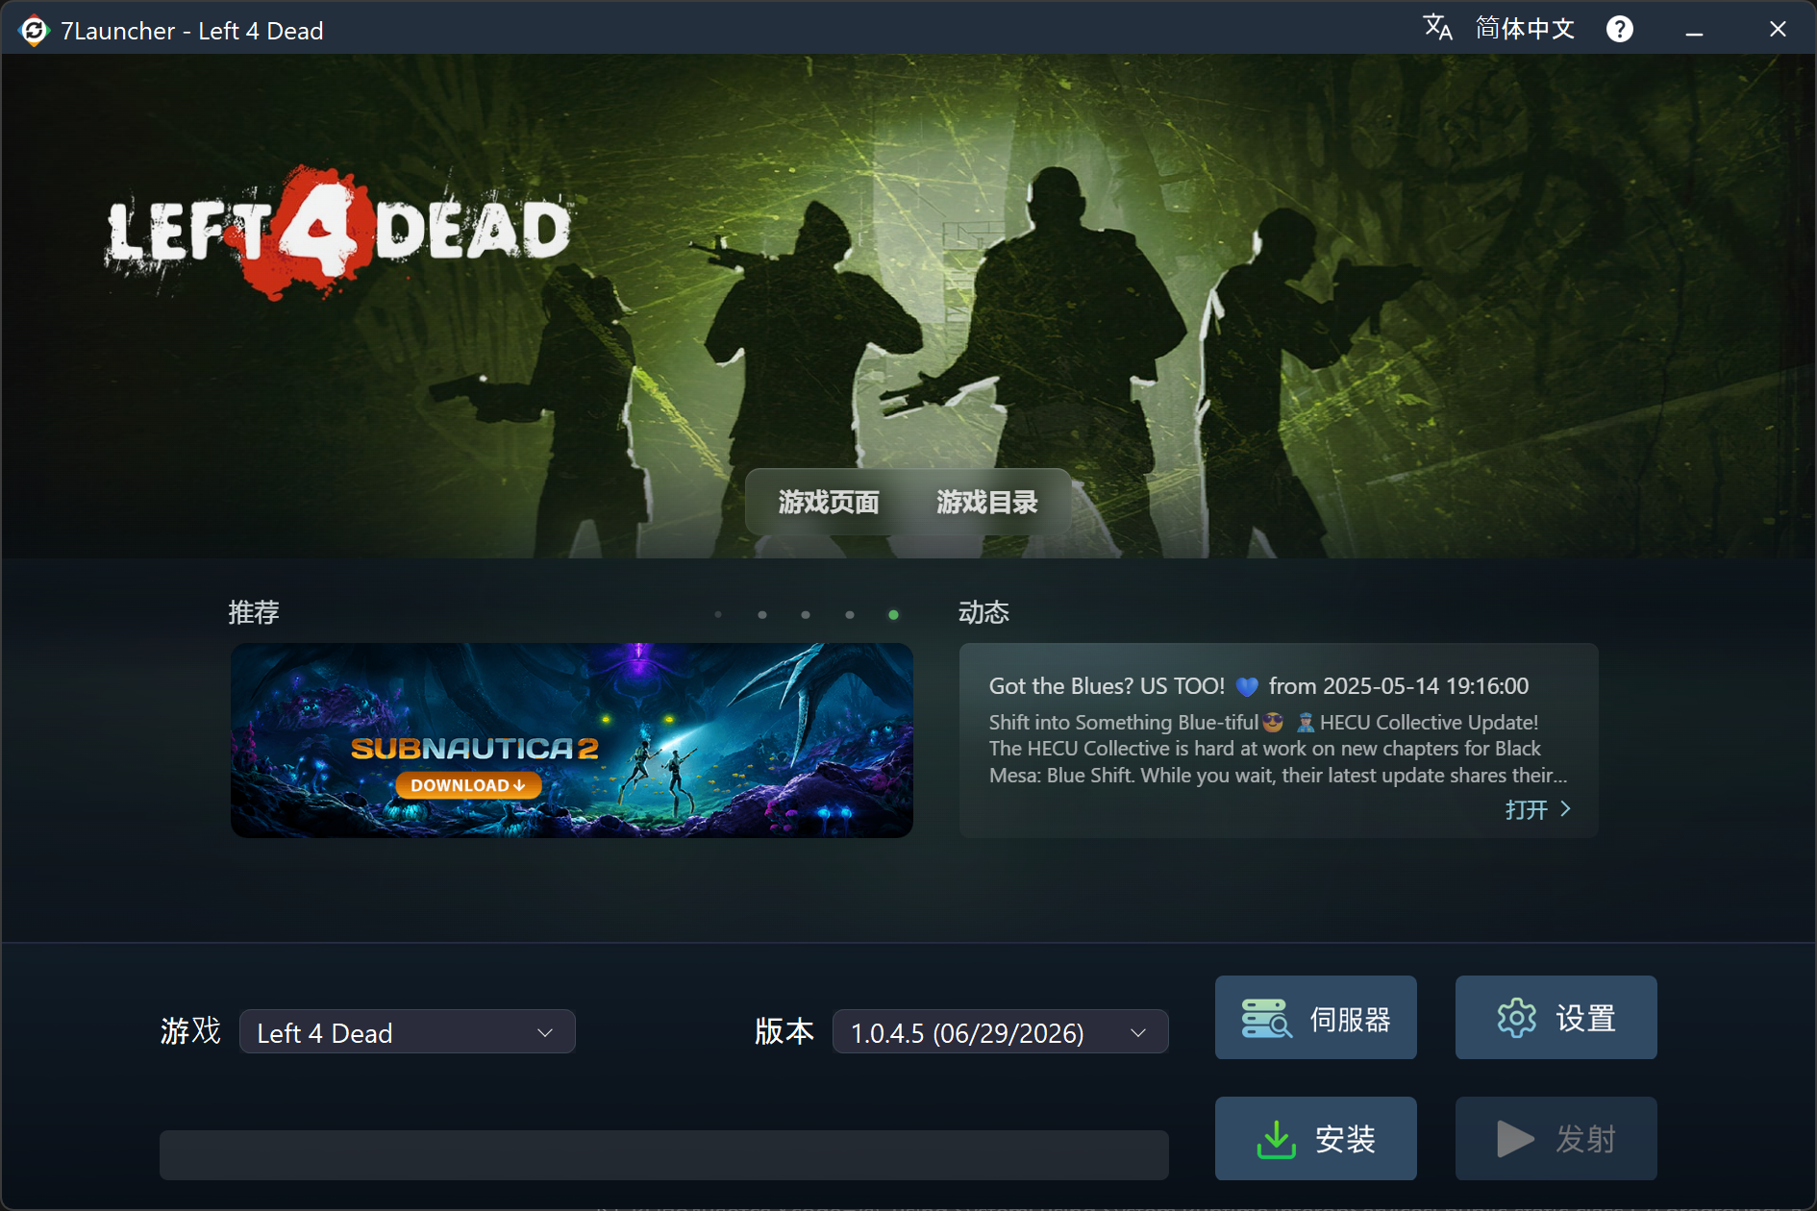Click the server search icon
This screenshot has height=1211, width=1817.
pyautogui.click(x=1266, y=1018)
